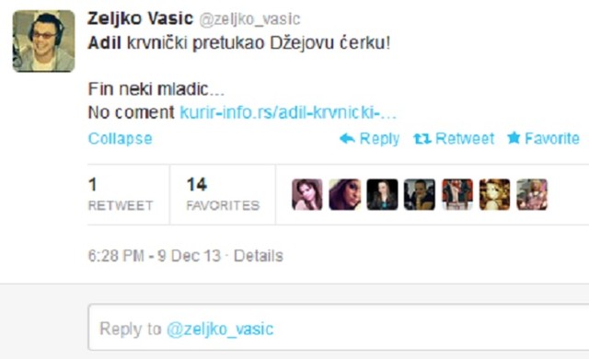View the 14 Favorites count
The height and width of the screenshot is (359, 589).
(x=223, y=194)
